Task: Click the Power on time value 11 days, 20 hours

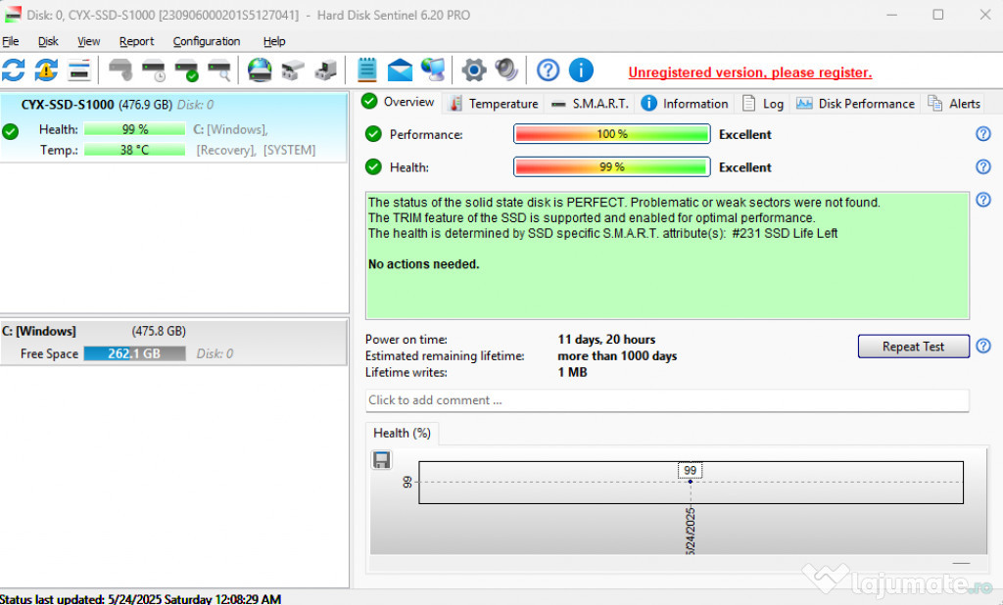Action: coord(606,340)
